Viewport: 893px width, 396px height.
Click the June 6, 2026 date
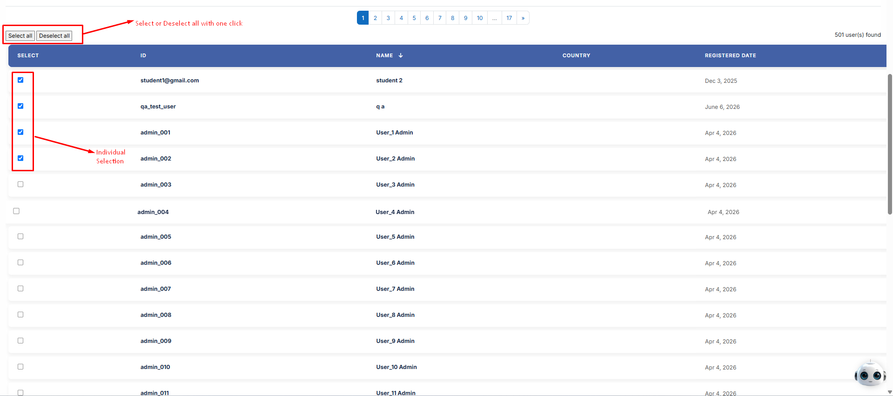(x=722, y=107)
